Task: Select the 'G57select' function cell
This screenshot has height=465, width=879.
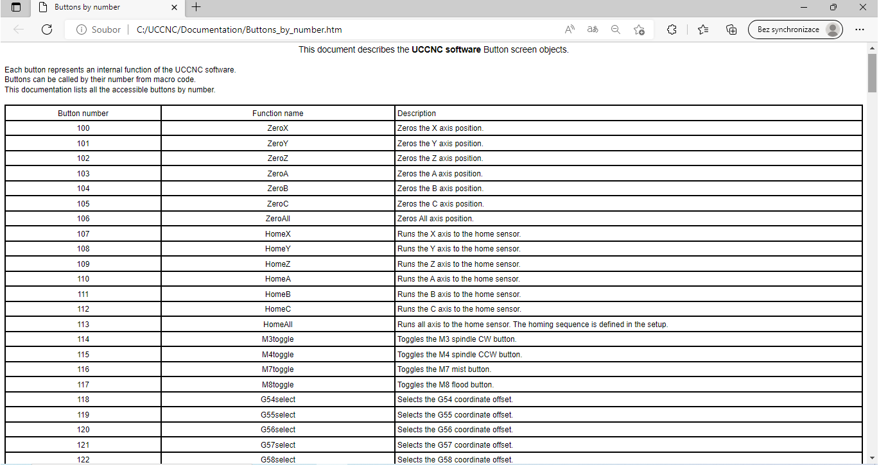Action: click(x=278, y=445)
